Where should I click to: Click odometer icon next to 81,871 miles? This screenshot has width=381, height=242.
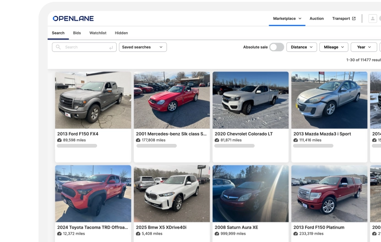pyautogui.click(x=217, y=140)
